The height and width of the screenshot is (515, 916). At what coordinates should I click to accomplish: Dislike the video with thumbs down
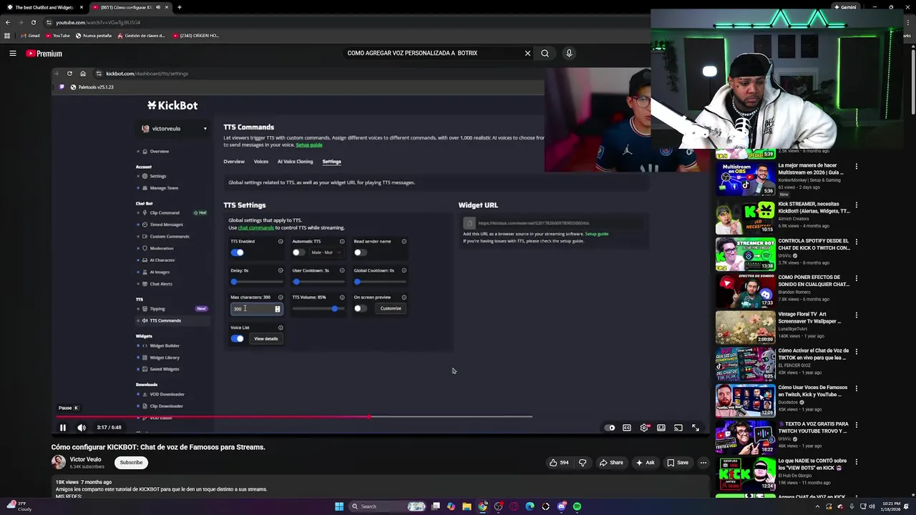pos(583,463)
